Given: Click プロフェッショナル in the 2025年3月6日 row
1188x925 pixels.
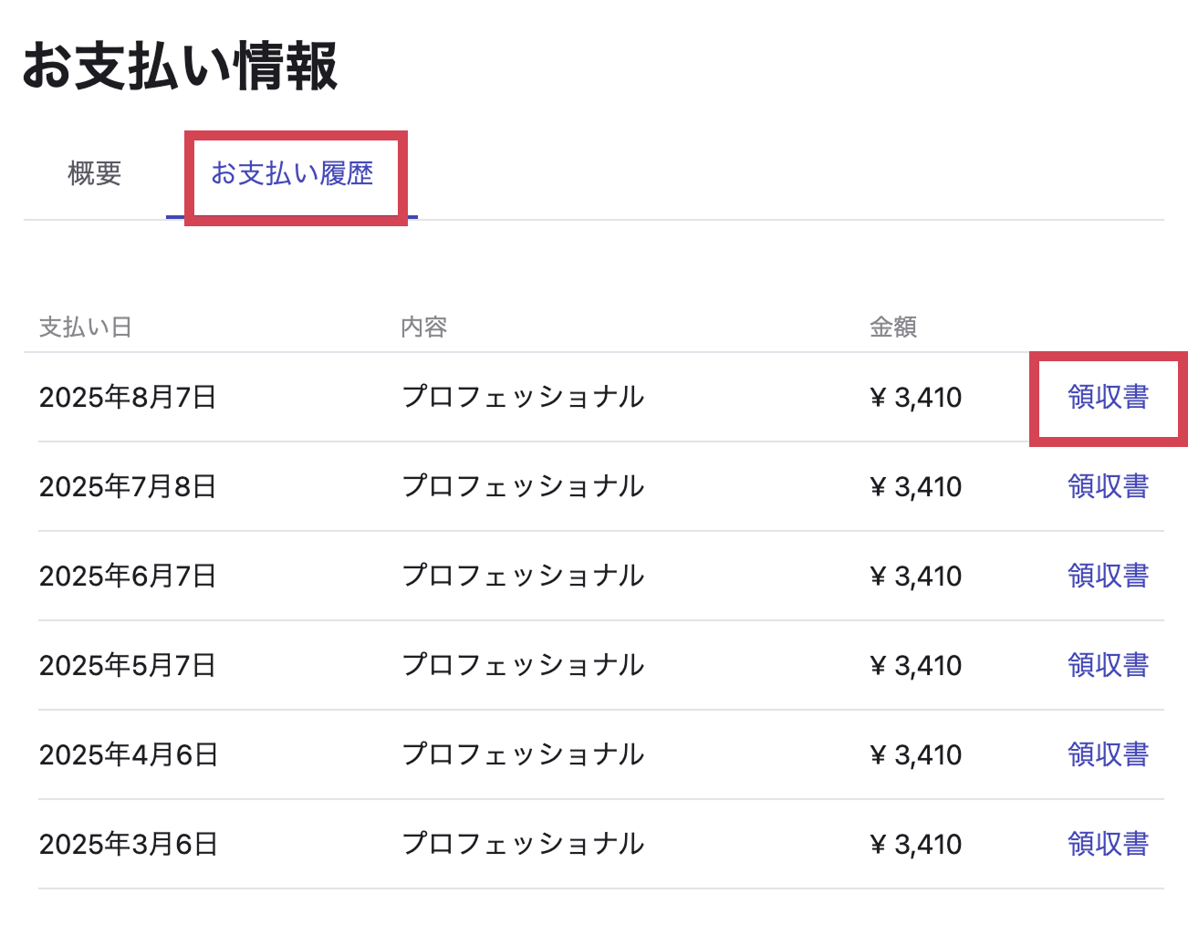Looking at the screenshot, I should point(524,844).
